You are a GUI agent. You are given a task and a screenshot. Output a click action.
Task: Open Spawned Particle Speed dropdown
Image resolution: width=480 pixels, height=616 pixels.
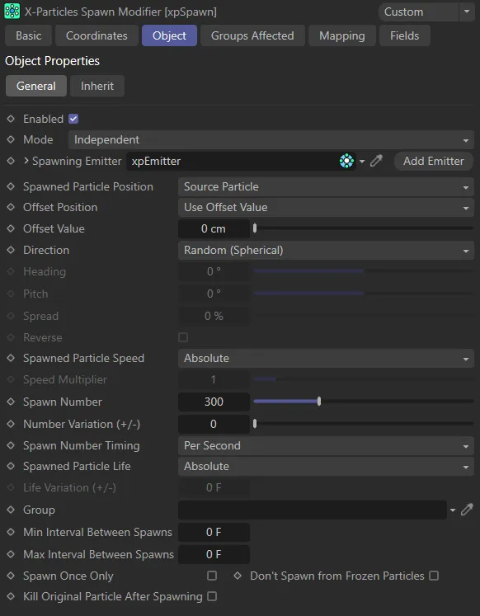[x=326, y=358]
